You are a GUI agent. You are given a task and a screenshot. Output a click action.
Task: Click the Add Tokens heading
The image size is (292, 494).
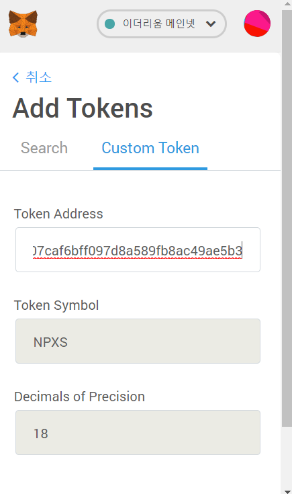(x=83, y=108)
